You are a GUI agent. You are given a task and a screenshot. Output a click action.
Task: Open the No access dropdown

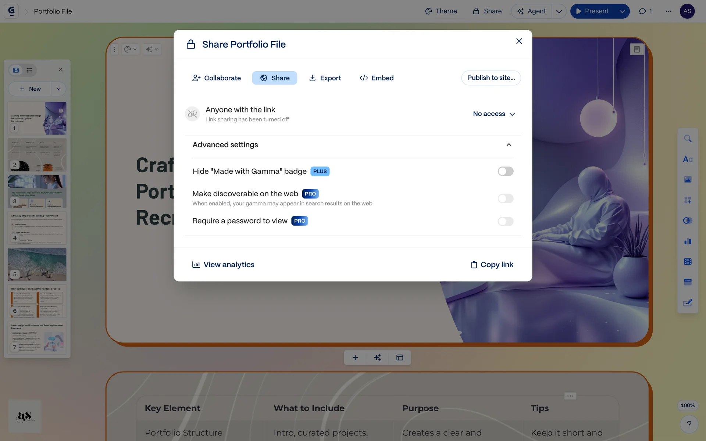pos(494,114)
